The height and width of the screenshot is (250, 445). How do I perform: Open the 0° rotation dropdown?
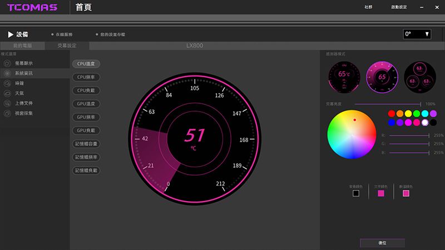(x=417, y=34)
